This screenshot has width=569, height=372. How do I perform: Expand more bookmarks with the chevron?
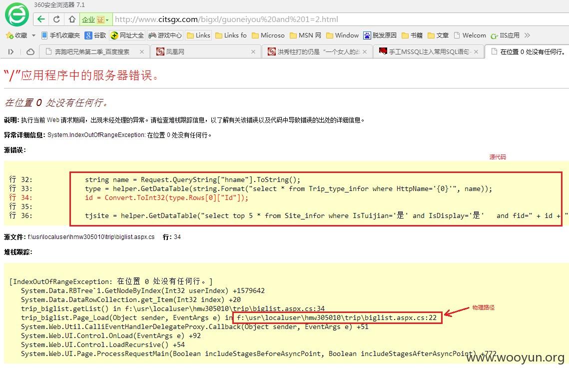pos(527,35)
